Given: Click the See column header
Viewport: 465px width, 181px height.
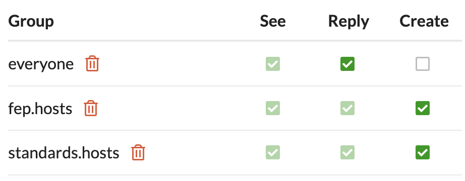Looking at the screenshot, I should [x=273, y=21].
